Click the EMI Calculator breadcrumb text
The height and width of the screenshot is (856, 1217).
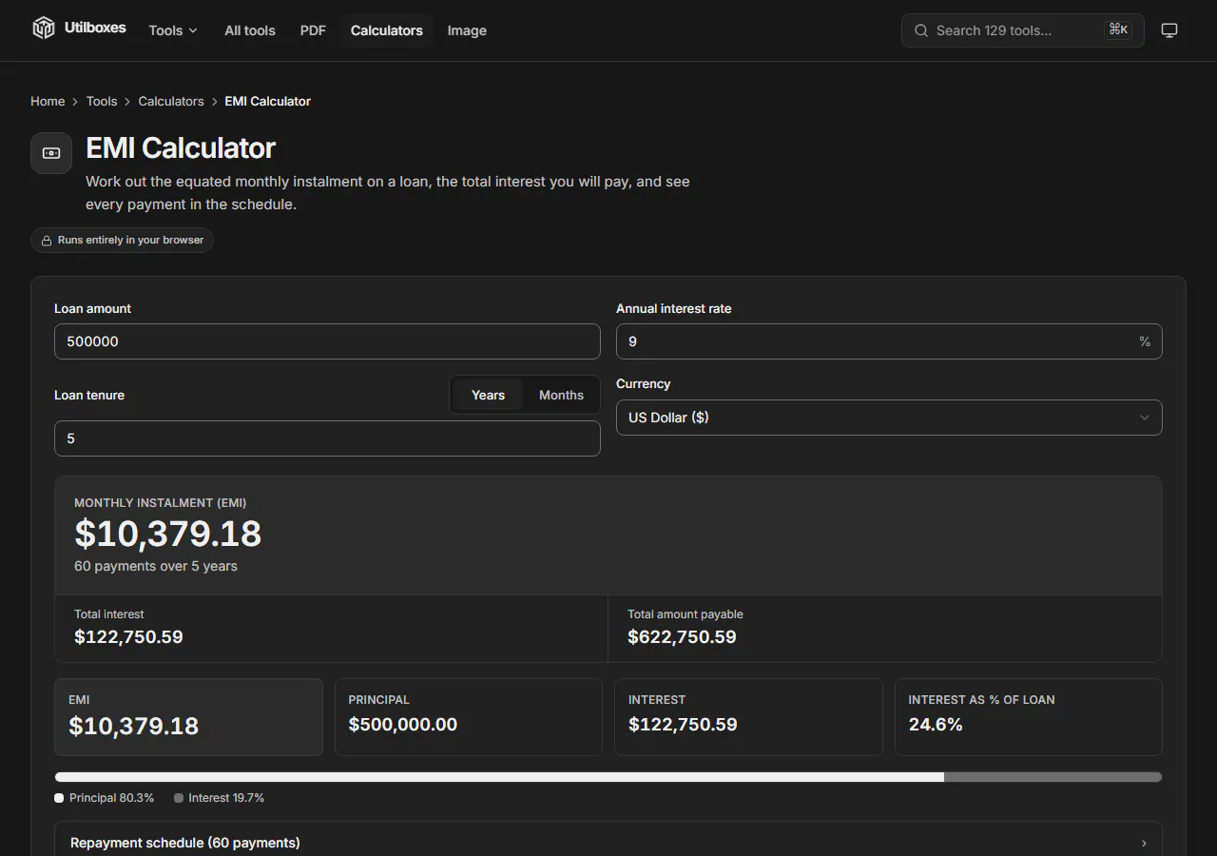[x=268, y=101]
